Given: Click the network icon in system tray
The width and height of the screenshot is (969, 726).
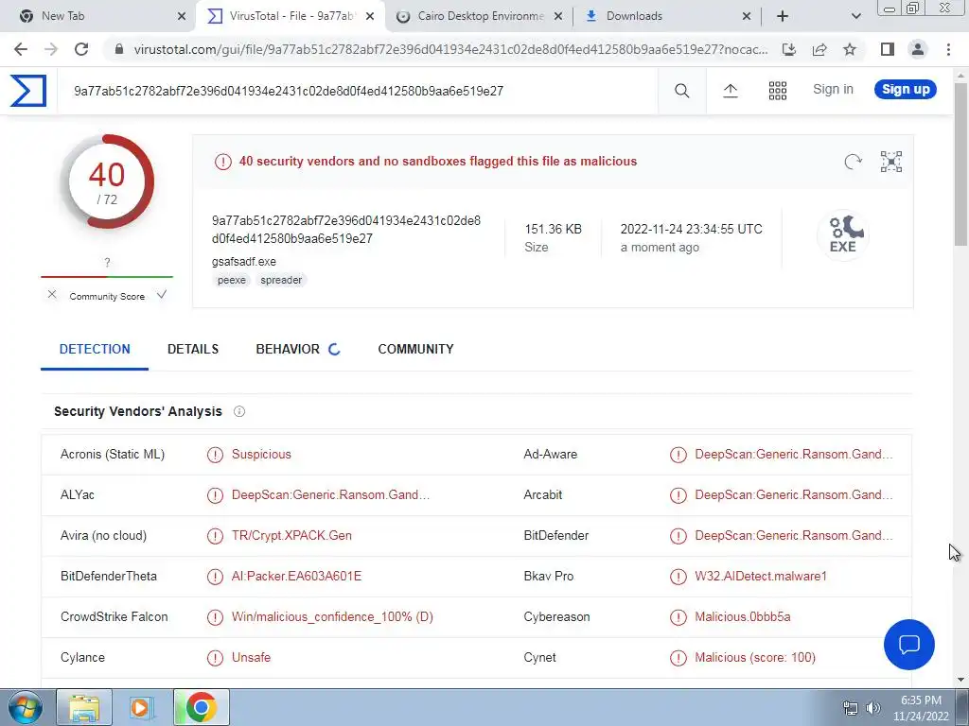Looking at the screenshot, I should 851,708.
